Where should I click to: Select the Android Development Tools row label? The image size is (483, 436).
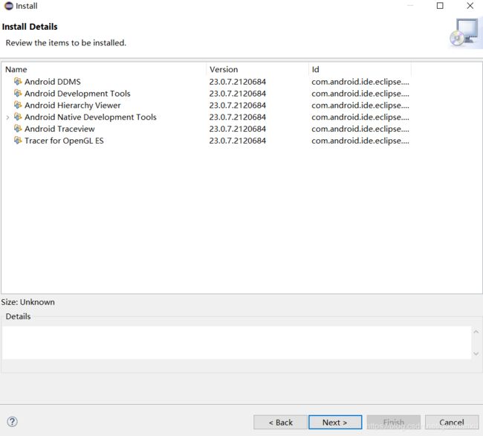pos(77,94)
